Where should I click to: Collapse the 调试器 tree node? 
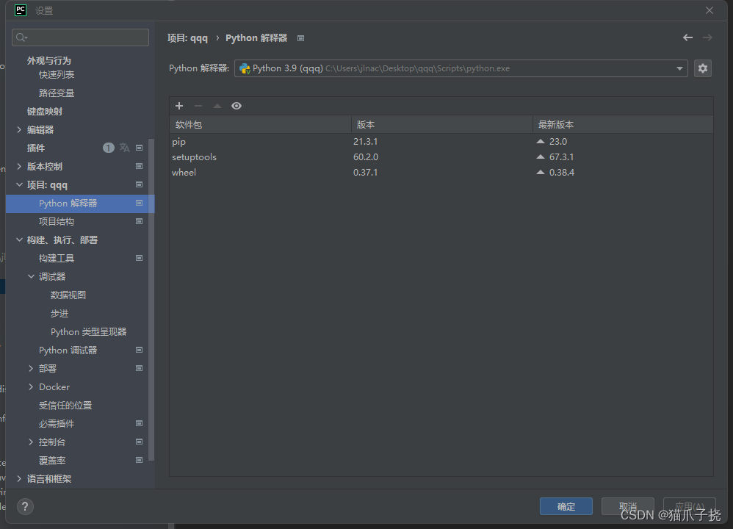31,276
